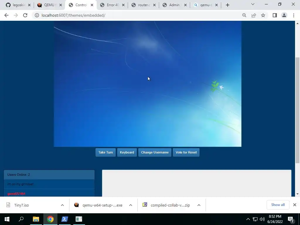Close the Error 40 tab
The height and width of the screenshot is (225, 300).
tap(123, 5)
